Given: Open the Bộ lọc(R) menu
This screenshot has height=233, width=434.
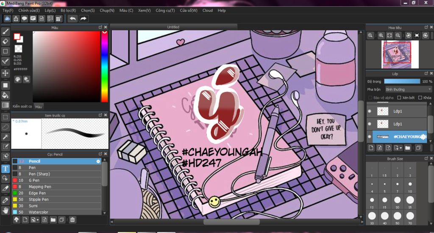Looking at the screenshot, I should (68, 11).
